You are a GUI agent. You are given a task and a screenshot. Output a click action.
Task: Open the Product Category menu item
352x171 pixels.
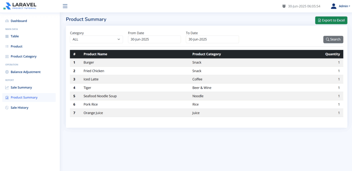point(23,56)
